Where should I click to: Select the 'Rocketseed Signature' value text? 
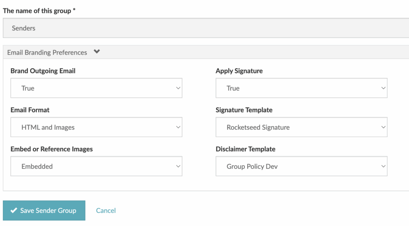click(x=258, y=127)
